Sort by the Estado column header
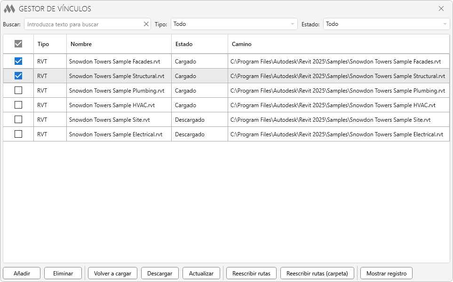453x282 pixels. (x=199, y=44)
